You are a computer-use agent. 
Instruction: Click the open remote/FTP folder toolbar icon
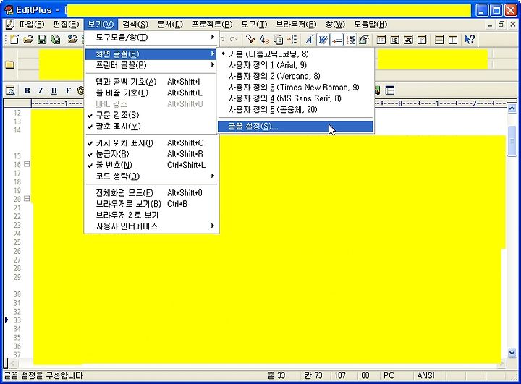[72, 40]
